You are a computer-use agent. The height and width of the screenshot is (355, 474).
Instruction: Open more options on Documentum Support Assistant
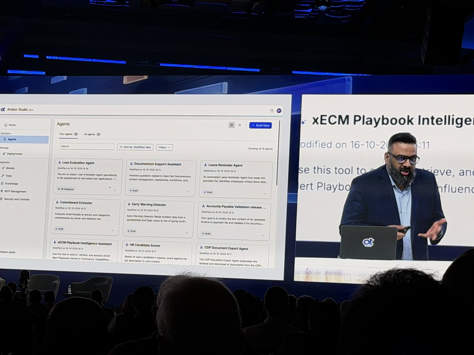[x=188, y=191]
